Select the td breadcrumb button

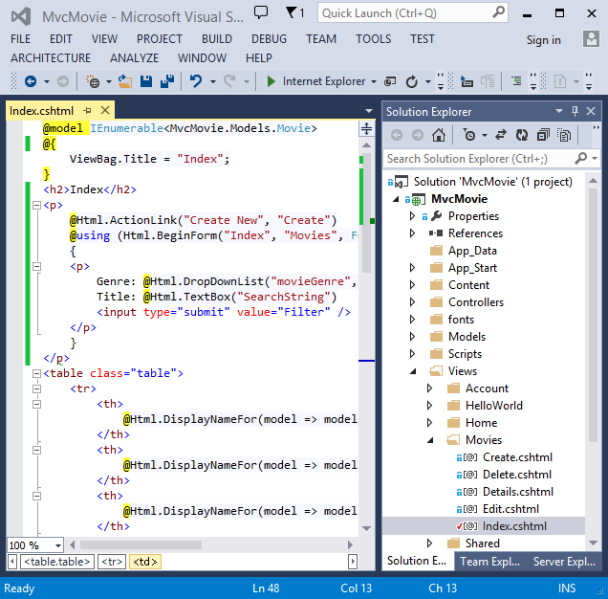(x=145, y=562)
